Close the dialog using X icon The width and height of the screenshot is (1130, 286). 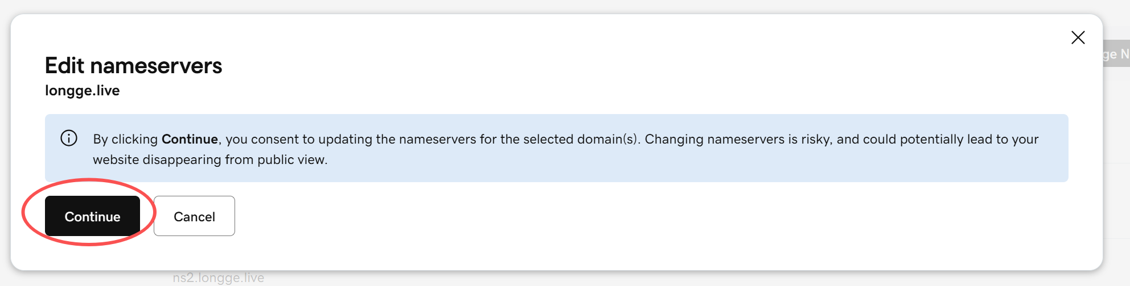point(1078,37)
